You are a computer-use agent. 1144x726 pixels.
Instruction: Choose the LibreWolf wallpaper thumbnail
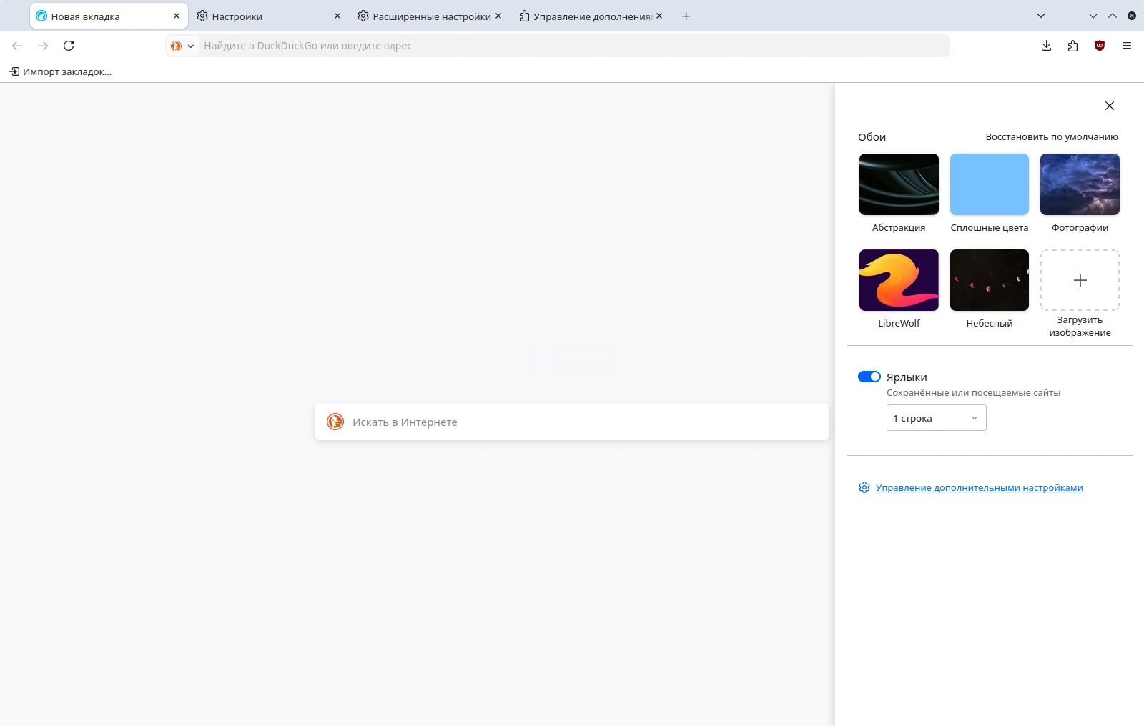(899, 280)
